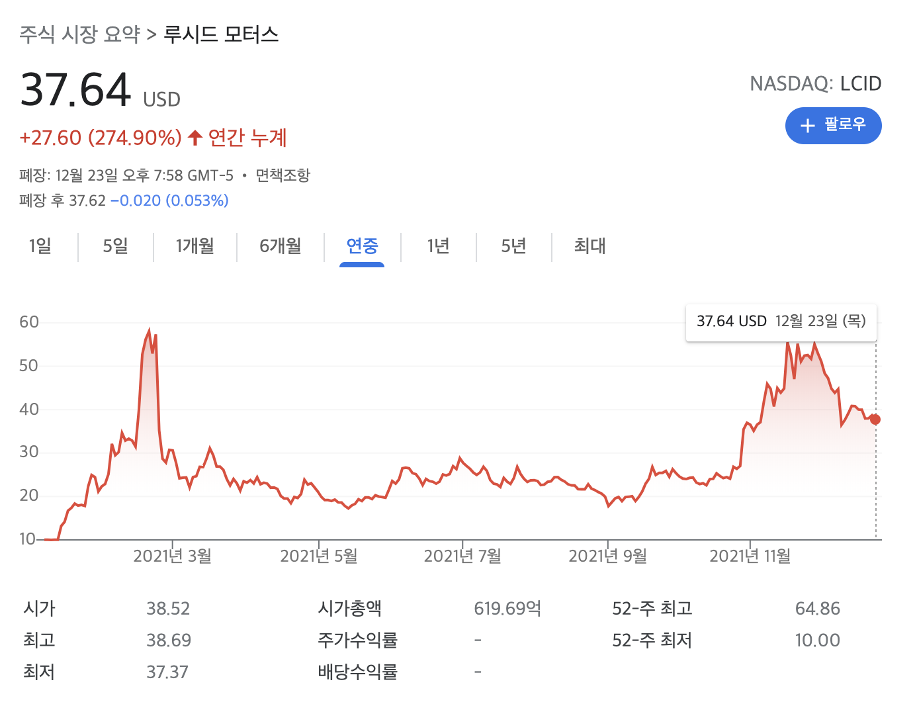Open the 1년 chart range tab
The height and width of the screenshot is (702, 917).
pyautogui.click(x=438, y=246)
